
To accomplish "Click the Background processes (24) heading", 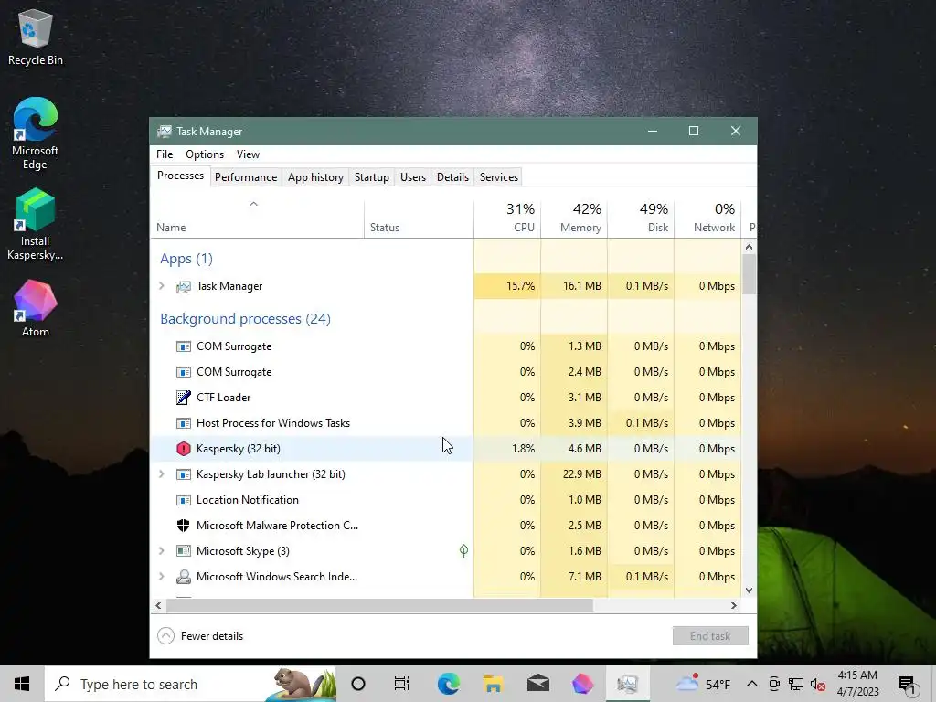I will (x=245, y=319).
